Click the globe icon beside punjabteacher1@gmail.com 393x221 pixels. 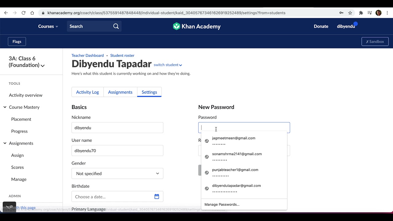pos(207,173)
